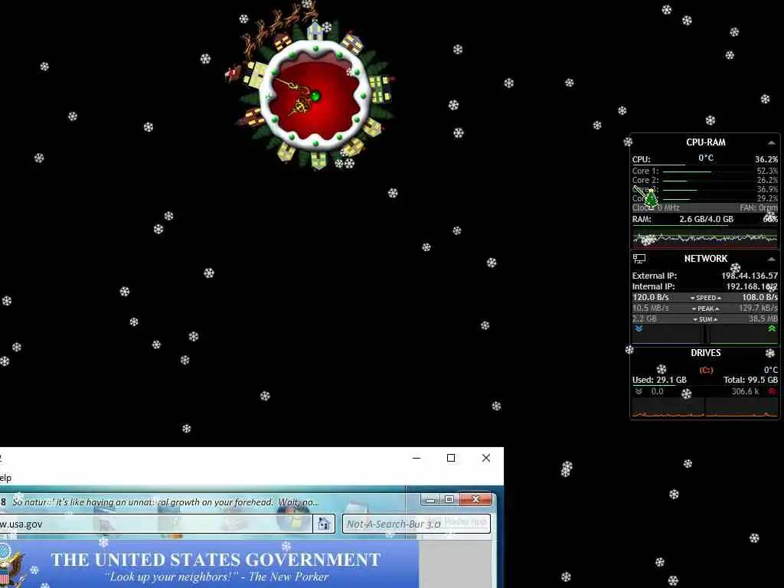Click the inner browser minimize button
The width and height of the screenshot is (784, 588).
click(430, 499)
